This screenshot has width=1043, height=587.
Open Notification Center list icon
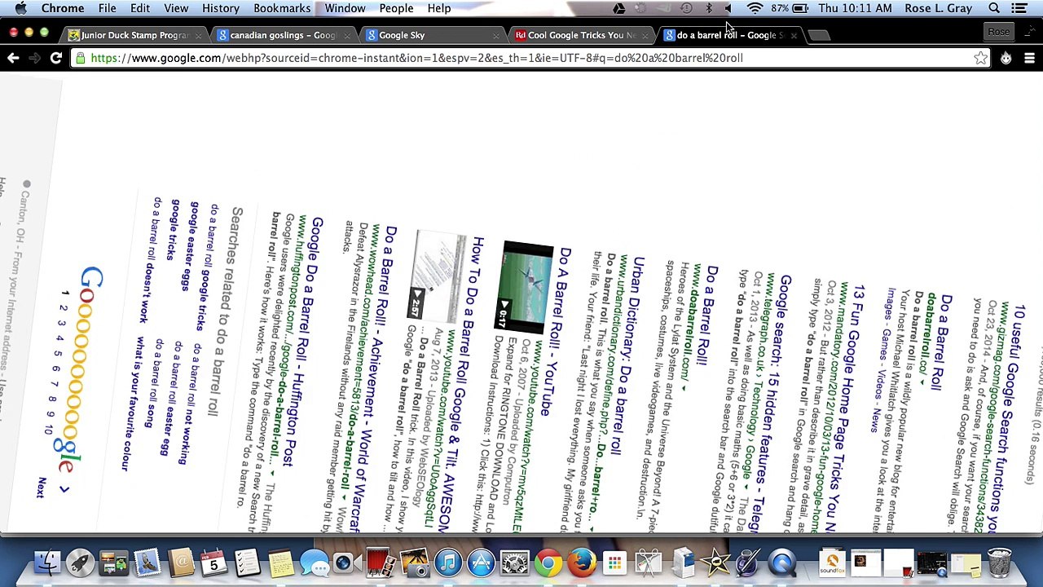click(1019, 8)
